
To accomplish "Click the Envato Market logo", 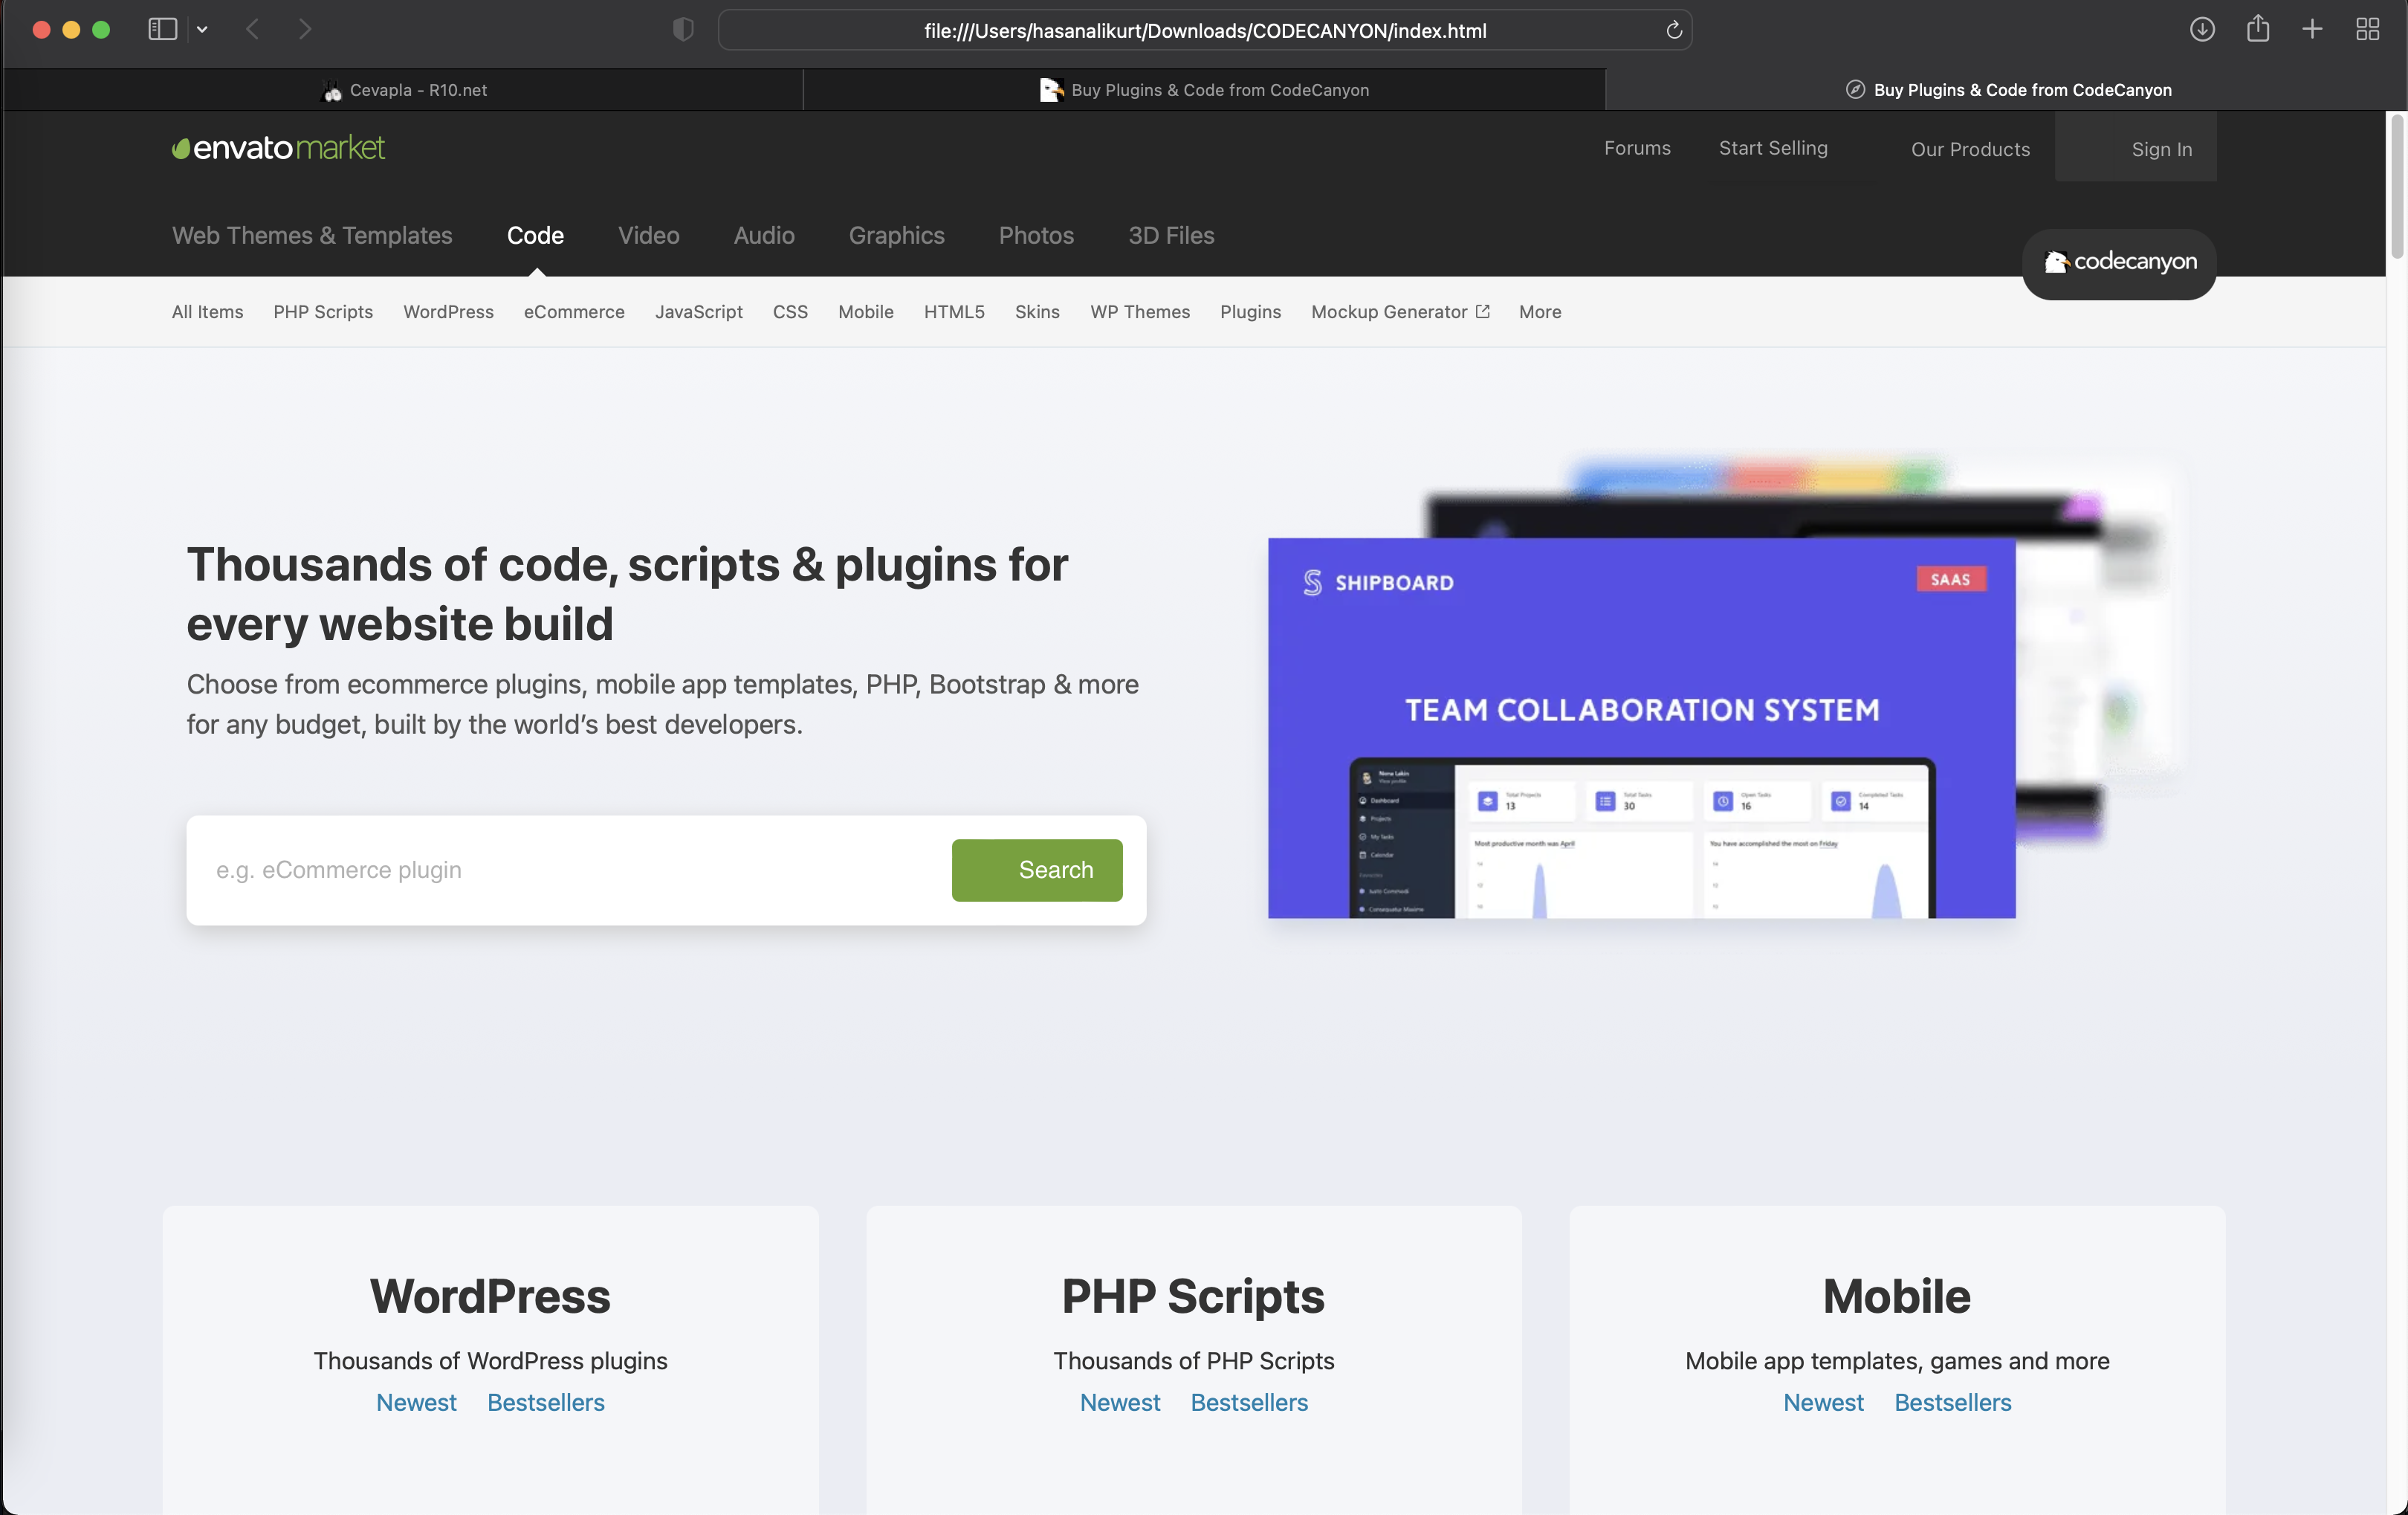I will point(279,148).
